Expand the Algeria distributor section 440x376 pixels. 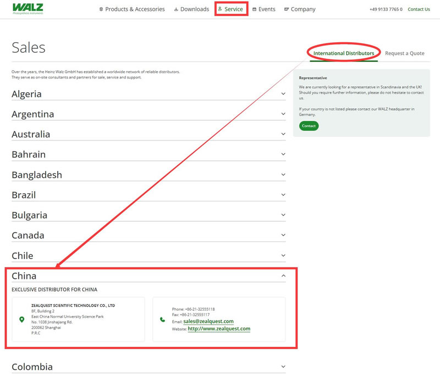point(283,94)
